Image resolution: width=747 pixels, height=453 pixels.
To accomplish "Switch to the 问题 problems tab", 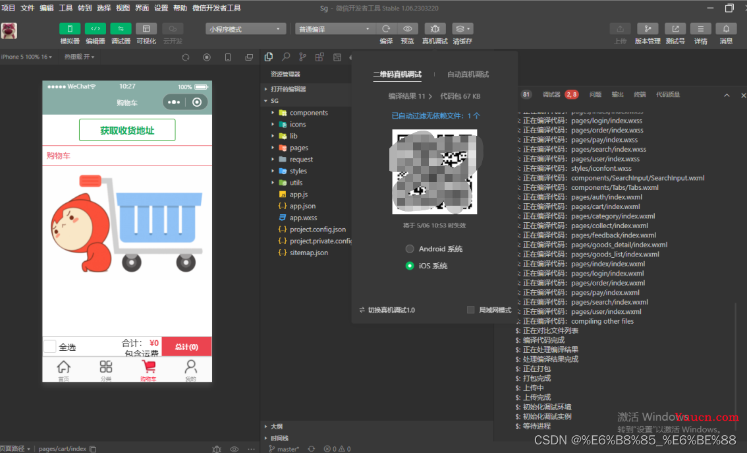I will [595, 94].
